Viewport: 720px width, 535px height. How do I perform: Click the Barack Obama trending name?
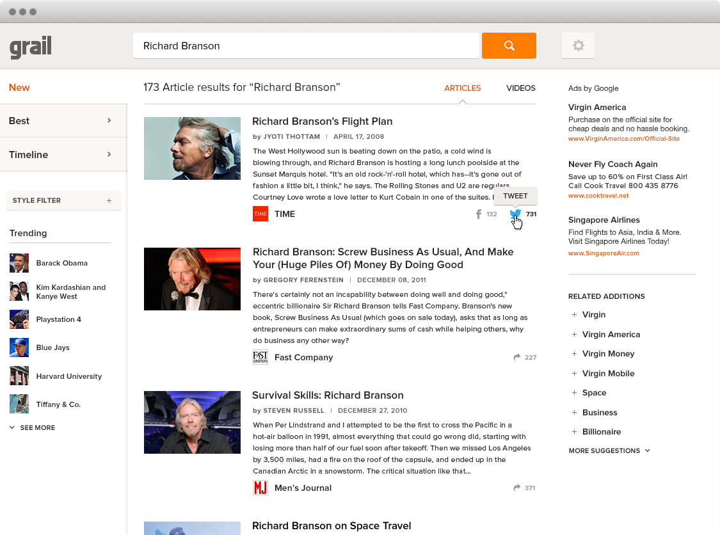(x=61, y=263)
